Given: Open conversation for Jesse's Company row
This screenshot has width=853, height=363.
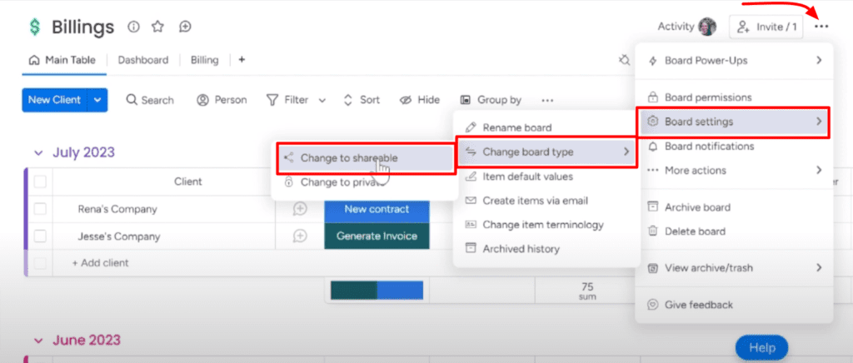Looking at the screenshot, I should click(x=300, y=236).
